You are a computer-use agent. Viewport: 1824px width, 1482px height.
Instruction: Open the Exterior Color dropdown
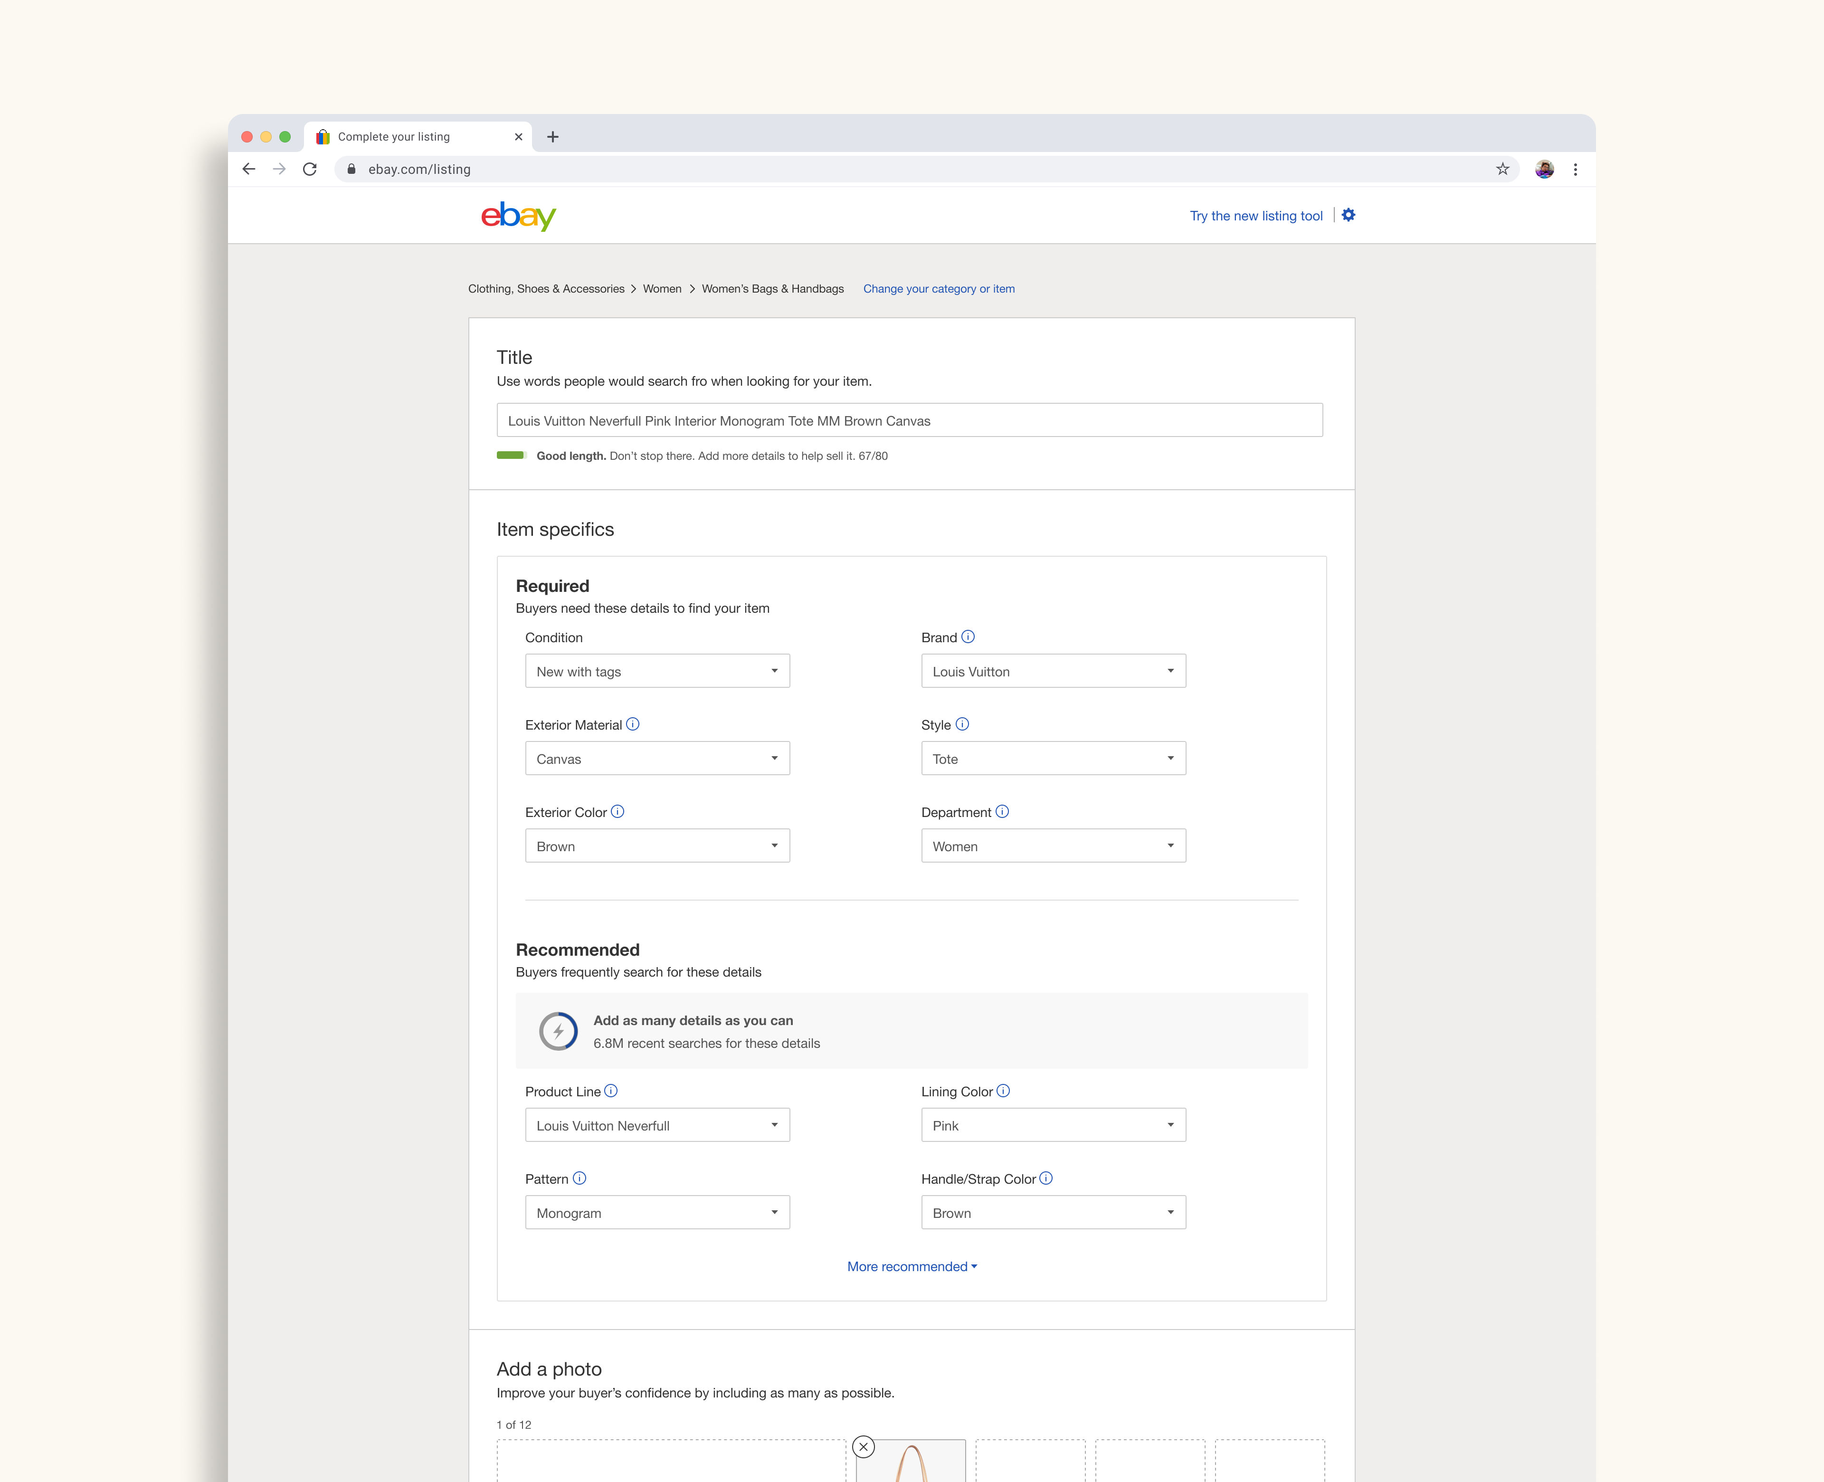pos(657,846)
